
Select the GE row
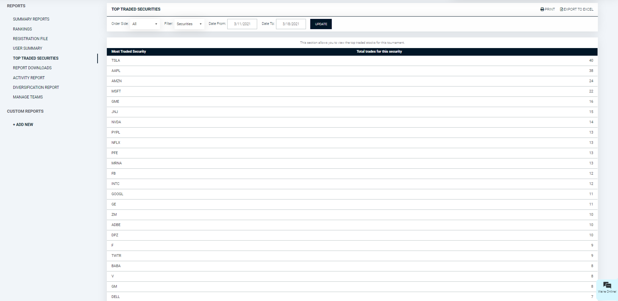352,204
